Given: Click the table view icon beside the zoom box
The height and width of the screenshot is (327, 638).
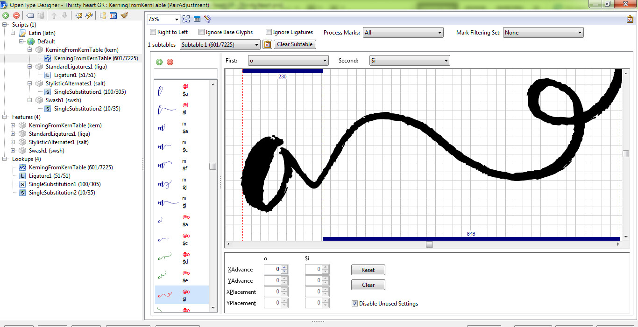Looking at the screenshot, I should (x=197, y=19).
